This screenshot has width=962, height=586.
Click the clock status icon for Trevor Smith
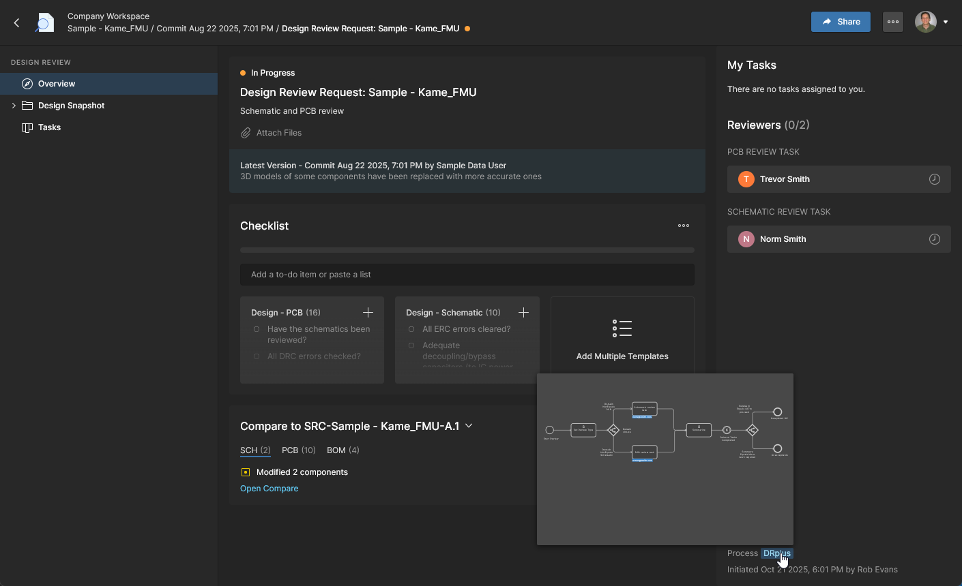(x=934, y=179)
